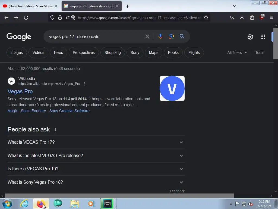278x209 pixels.
Task: Open the taskbar clock showing 9:17 PM
Action: (x=264, y=204)
